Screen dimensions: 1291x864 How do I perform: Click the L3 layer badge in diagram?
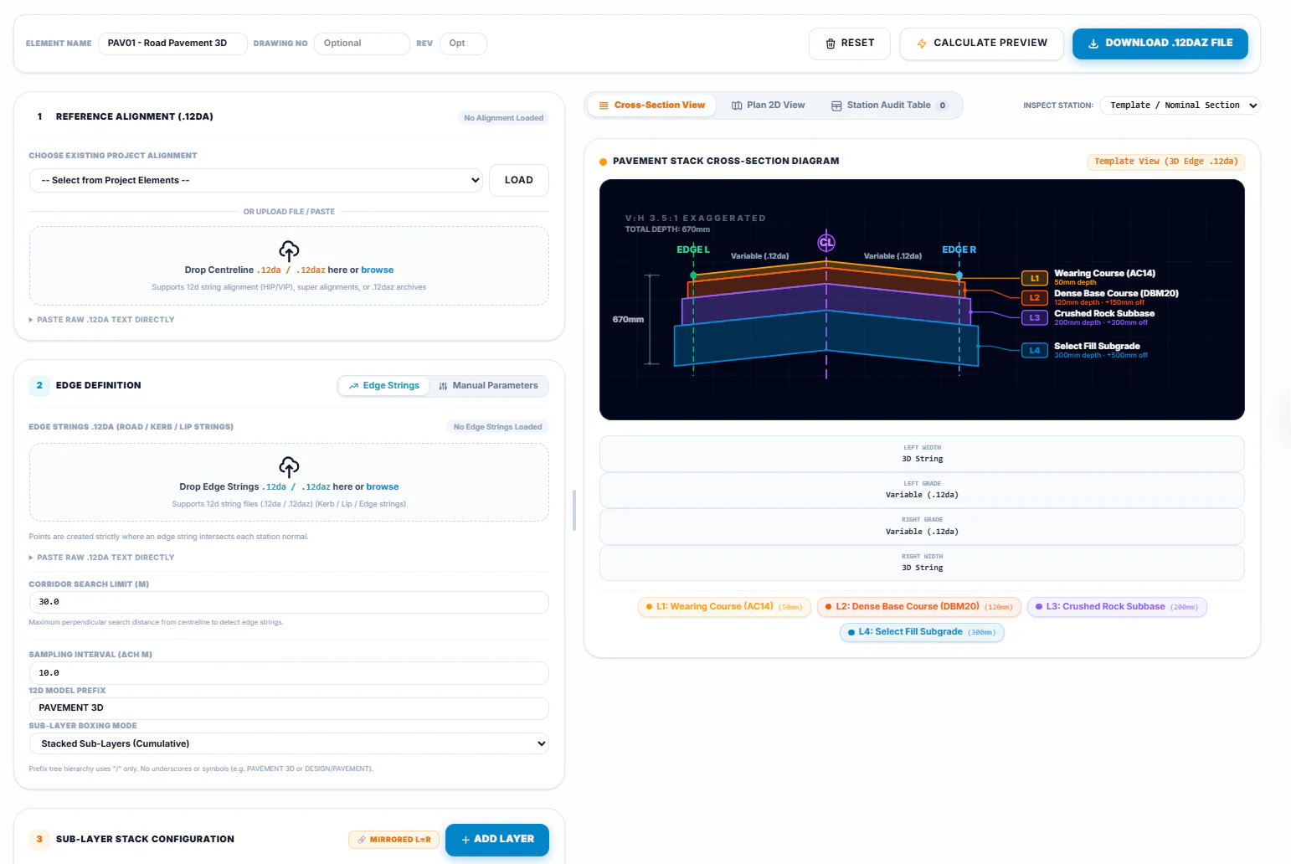pyautogui.click(x=1035, y=317)
